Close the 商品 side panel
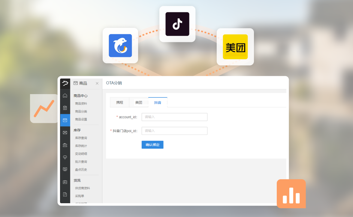This screenshot has width=353, height=217. (97, 83)
